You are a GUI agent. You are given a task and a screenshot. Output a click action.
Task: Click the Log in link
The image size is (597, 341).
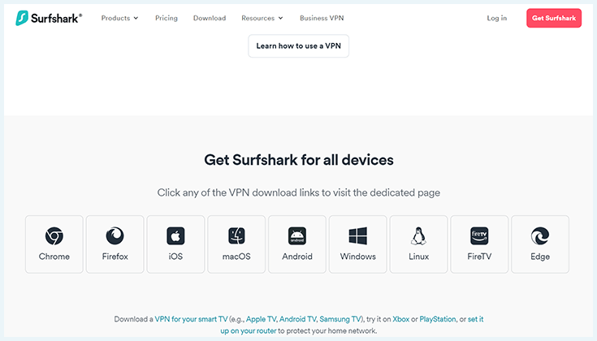point(497,18)
